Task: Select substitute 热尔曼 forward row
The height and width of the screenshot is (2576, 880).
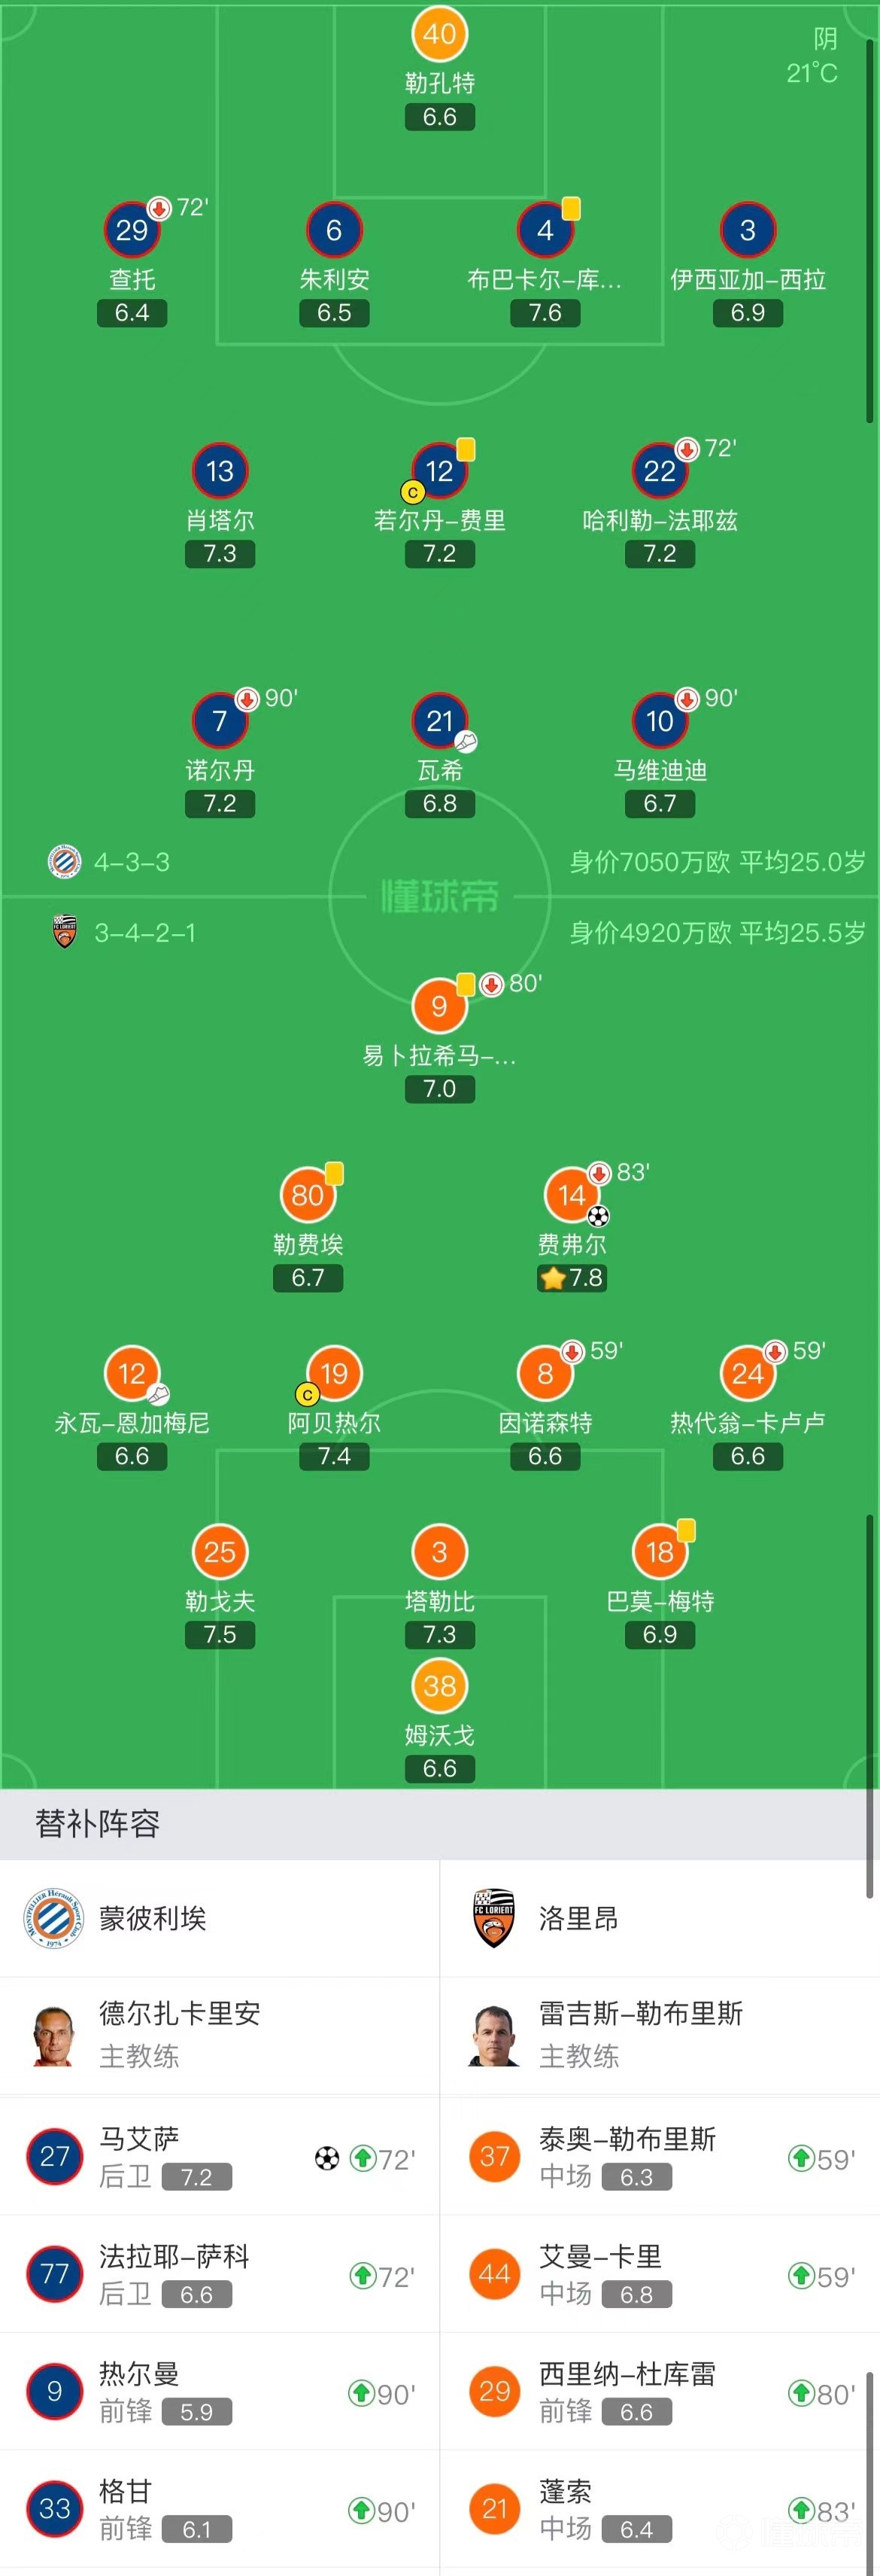Action: pos(220,2392)
